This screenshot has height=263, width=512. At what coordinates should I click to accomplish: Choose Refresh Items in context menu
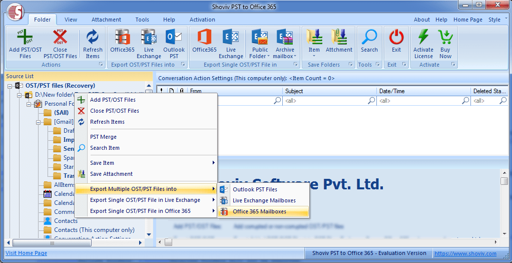[x=146, y=122]
